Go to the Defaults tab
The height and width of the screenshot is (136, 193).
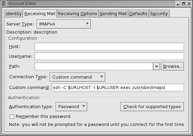coord(138,13)
